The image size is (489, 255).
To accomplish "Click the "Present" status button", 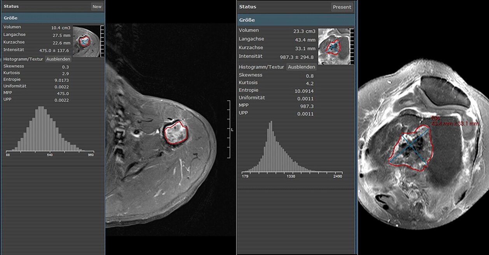I will pyautogui.click(x=342, y=7).
